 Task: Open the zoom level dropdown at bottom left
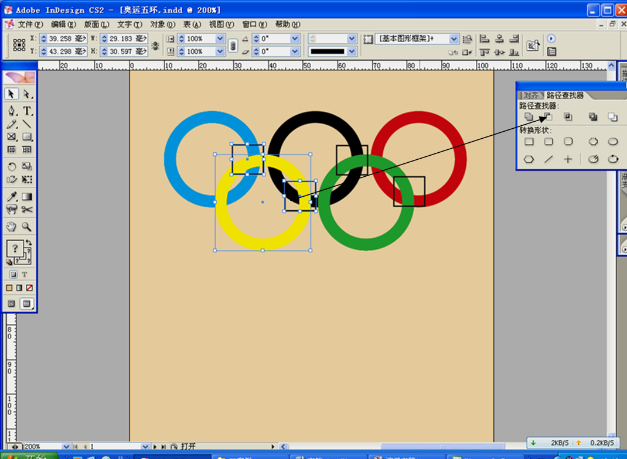(66, 447)
